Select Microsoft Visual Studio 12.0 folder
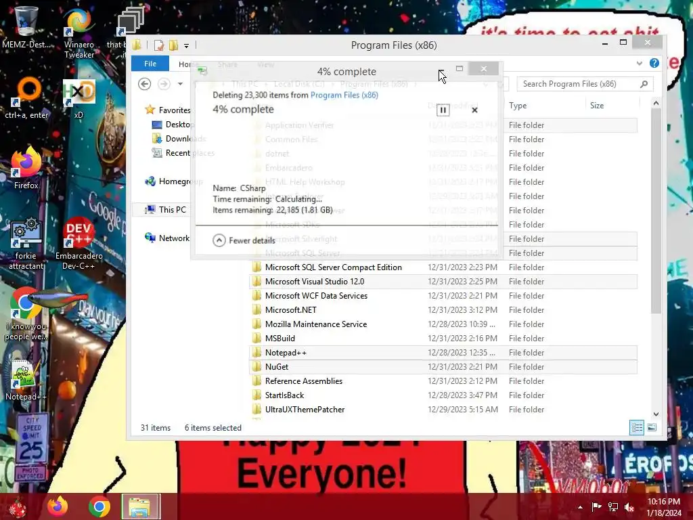Image resolution: width=693 pixels, height=520 pixels. 443,281
